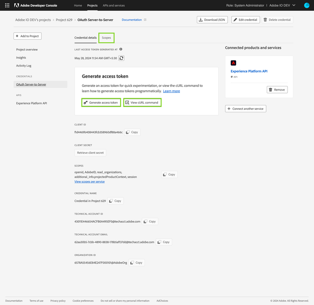The height and width of the screenshot is (305, 314).
Task: Download the credential JSON file
Action: pyautogui.click(x=212, y=20)
